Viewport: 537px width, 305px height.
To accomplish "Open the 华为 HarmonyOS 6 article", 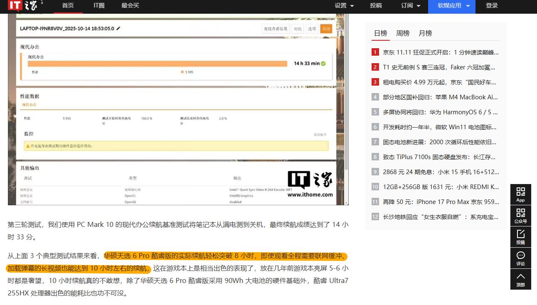I will [x=440, y=112].
